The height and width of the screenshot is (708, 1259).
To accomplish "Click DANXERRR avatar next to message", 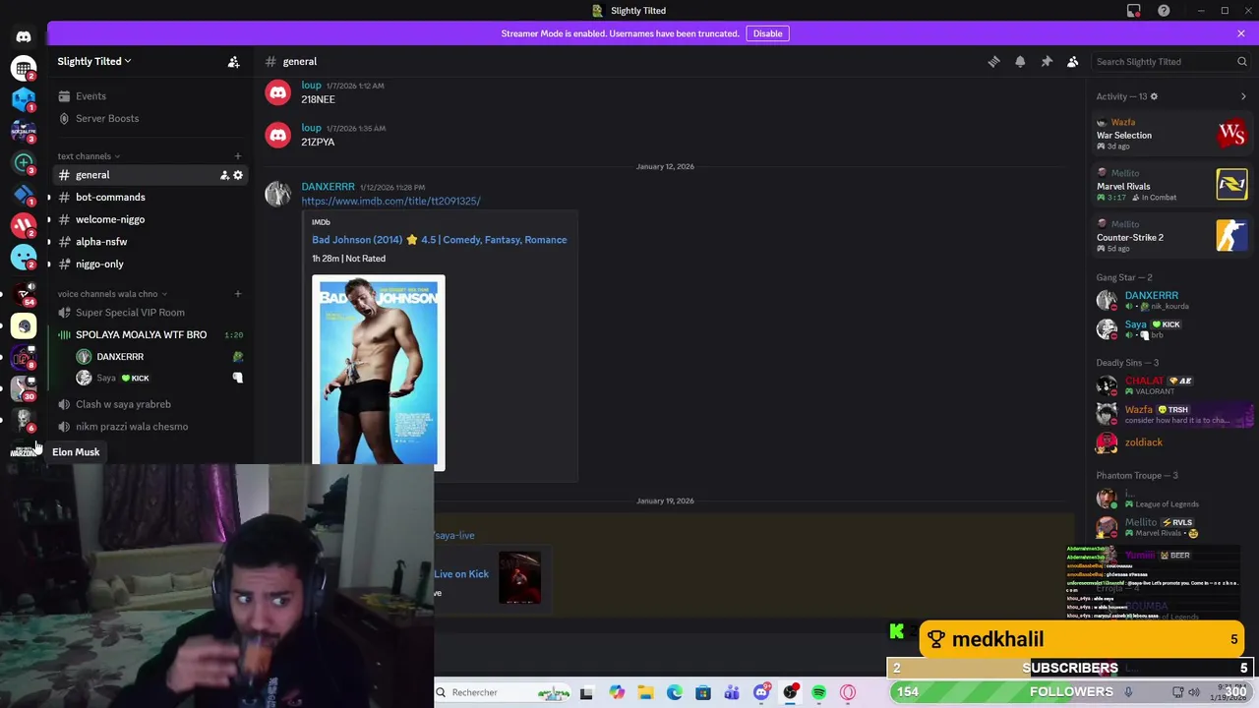I will [x=278, y=194].
